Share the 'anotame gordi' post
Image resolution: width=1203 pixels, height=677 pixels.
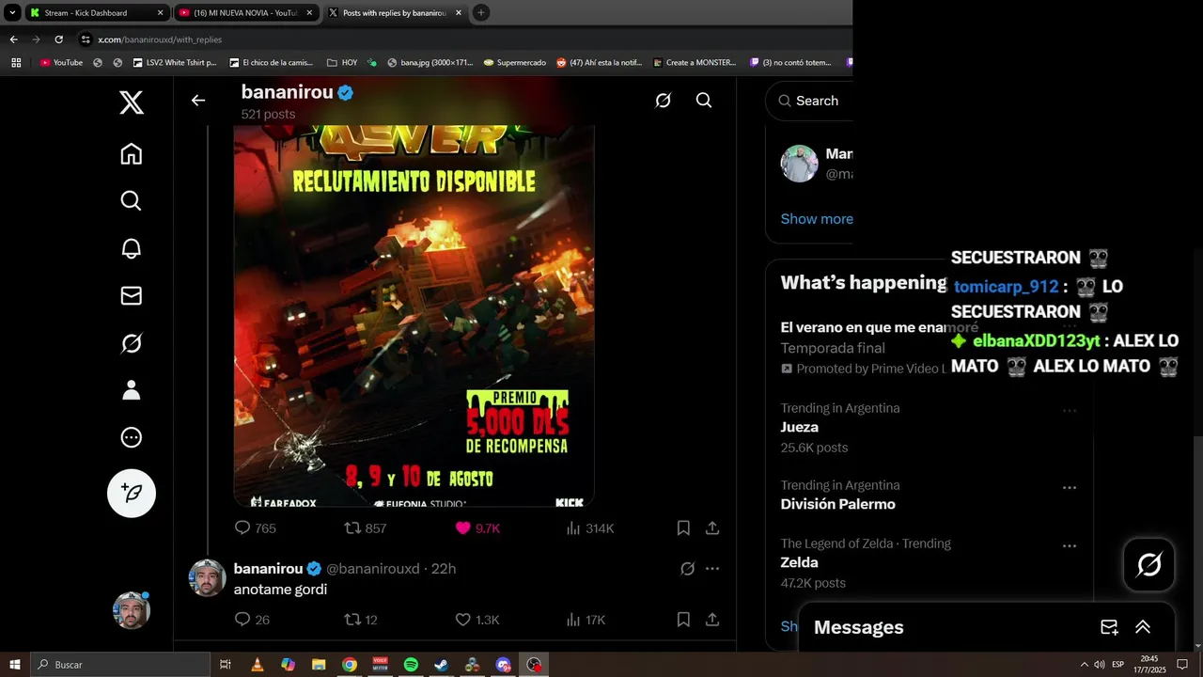712,620
